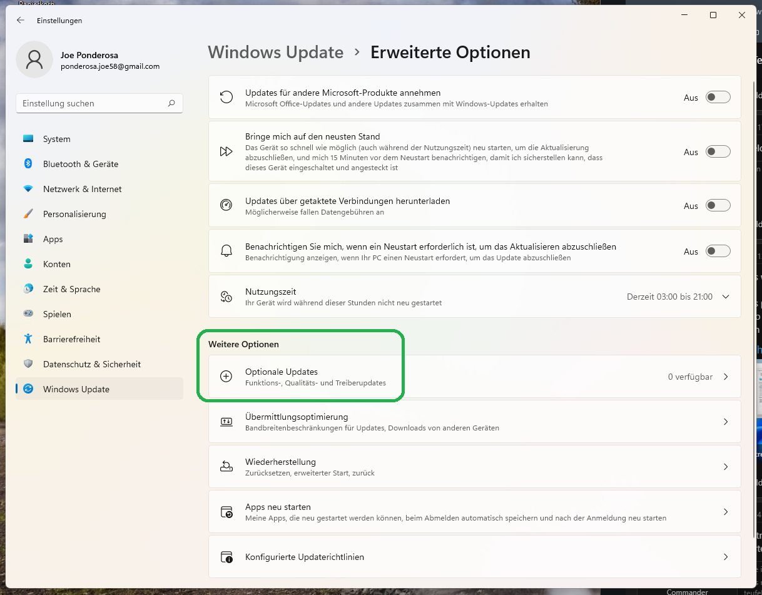Click the user profile avatar icon
Viewport: 762px width, 595px height.
pyautogui.click(x=34, y=59)
